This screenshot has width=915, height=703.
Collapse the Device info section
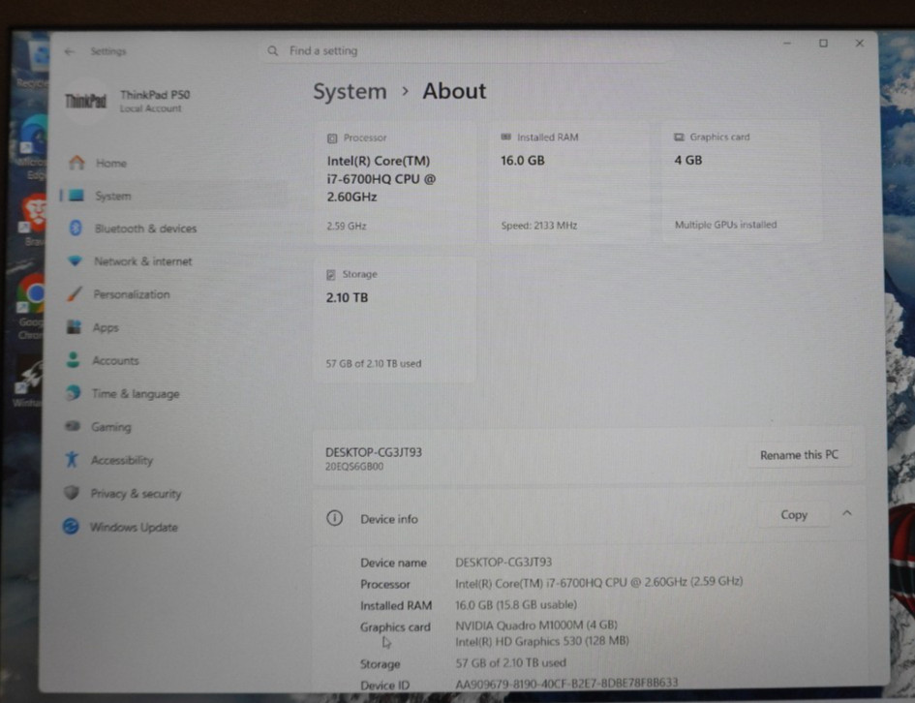846,513
